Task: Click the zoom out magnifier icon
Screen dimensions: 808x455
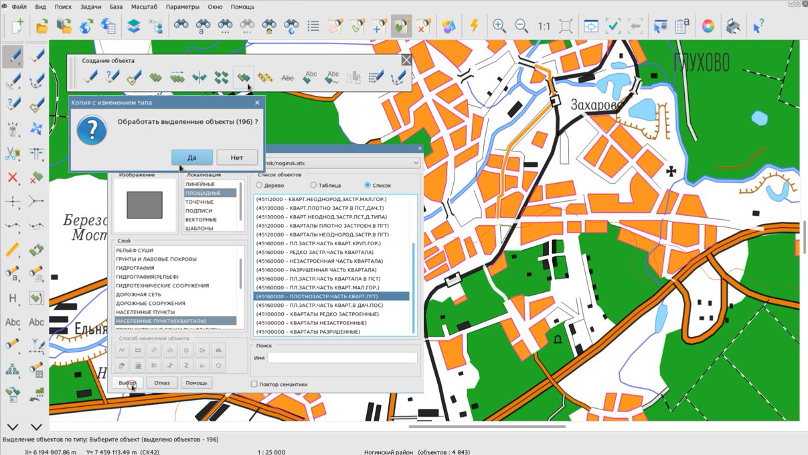Action: pyautogui.click(x=521, y=26)
